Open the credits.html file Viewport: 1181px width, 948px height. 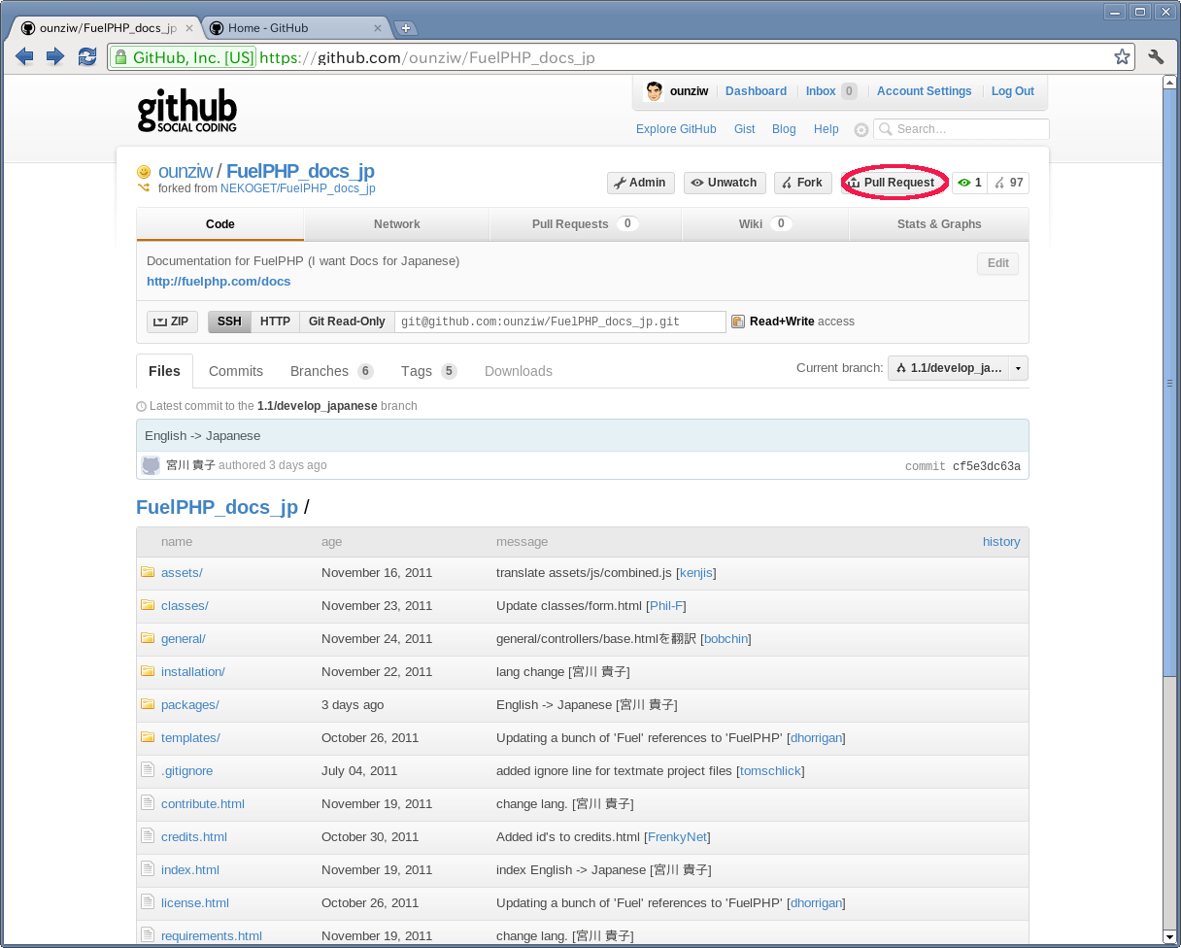point(194,837)
